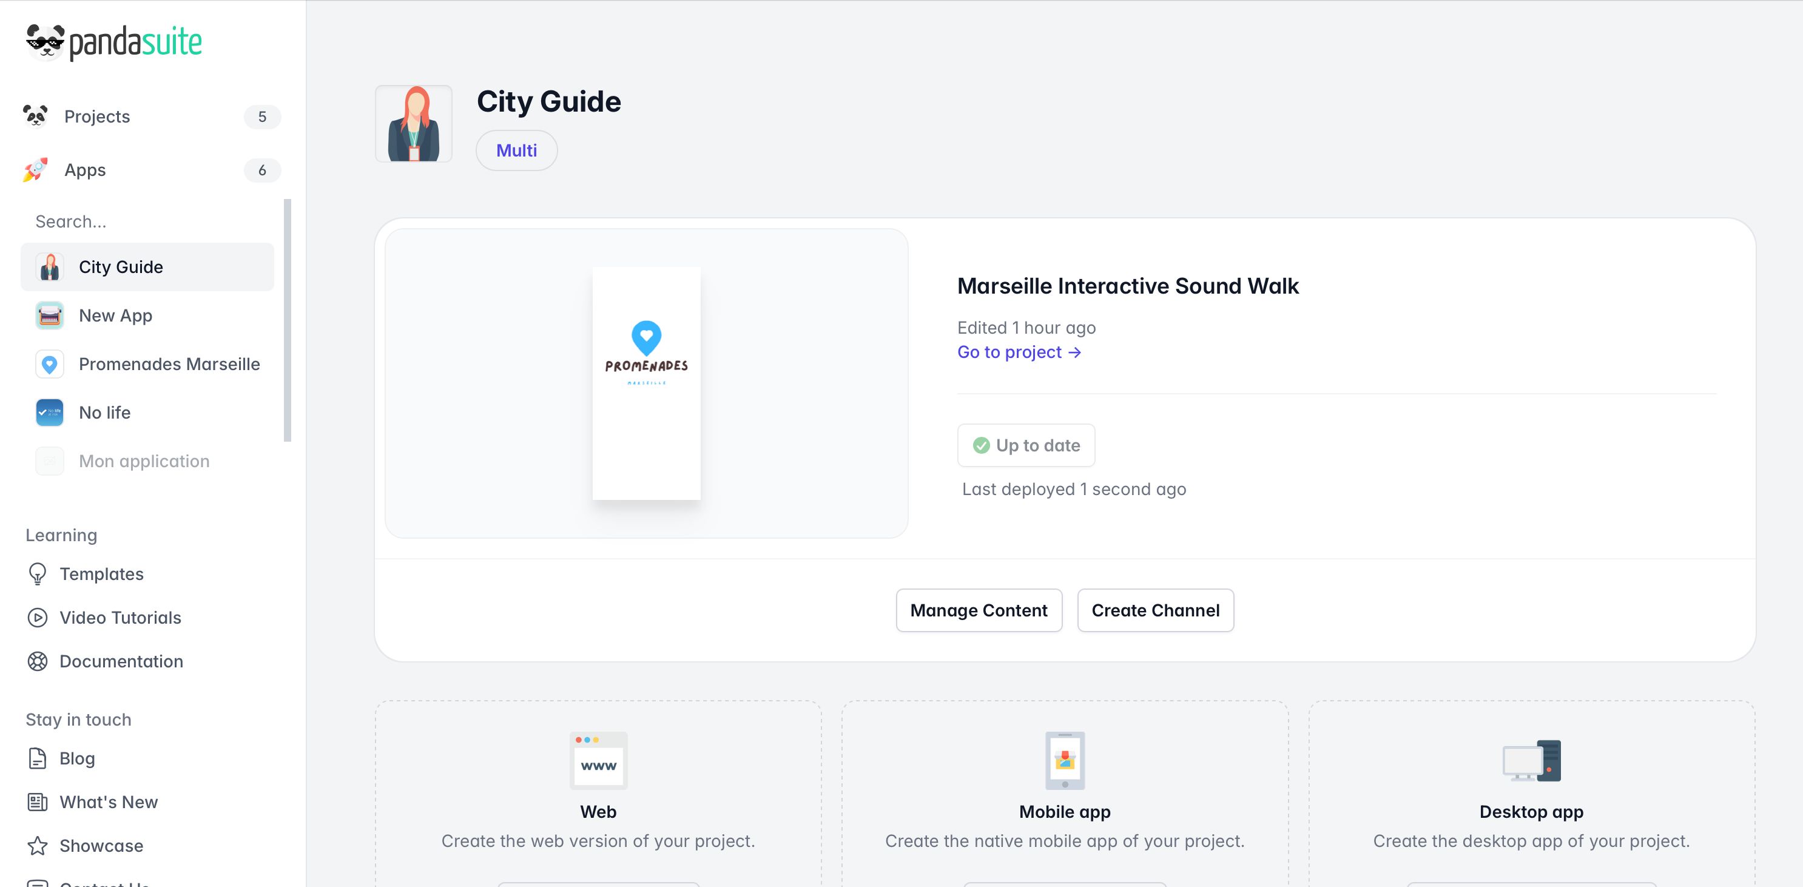Click the Mobile app phone icon
The height and width of the screenshot is (887, 1803).
click(x=1065, y=760)
